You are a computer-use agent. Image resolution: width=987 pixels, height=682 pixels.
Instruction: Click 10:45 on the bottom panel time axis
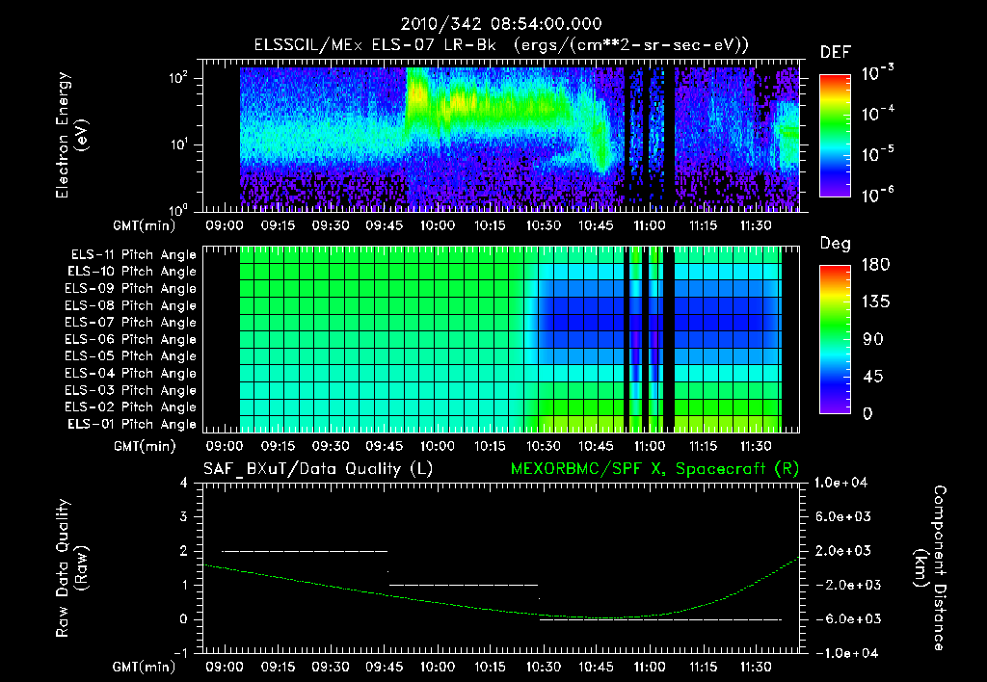[596, 667]
